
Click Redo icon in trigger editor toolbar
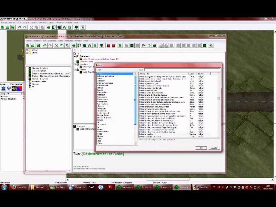(x=50, y=45)
